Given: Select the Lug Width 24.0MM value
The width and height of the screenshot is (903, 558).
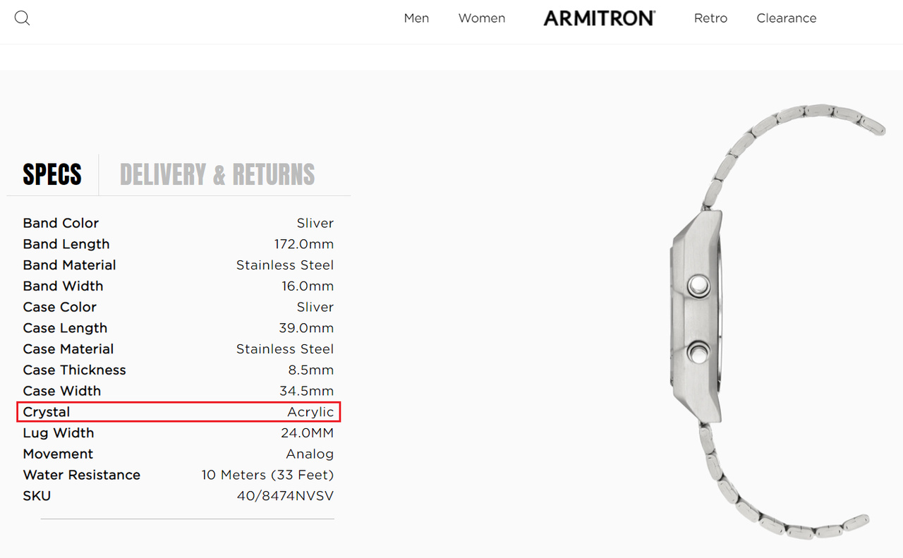Looking at the screenshot, I should point(307,432).
